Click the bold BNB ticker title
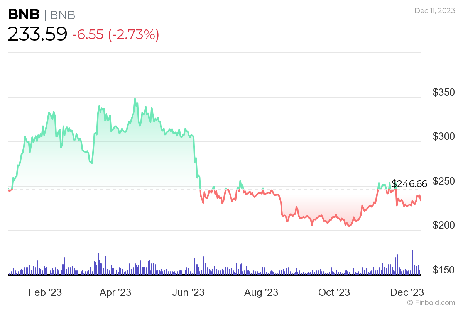 click(x=24, y=15)
